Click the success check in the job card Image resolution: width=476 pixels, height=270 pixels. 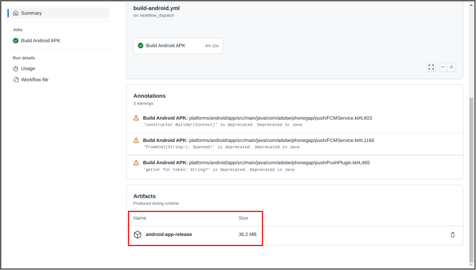pyautogui.click(x=140, y=45)
